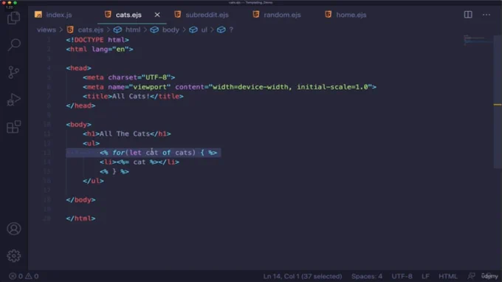Click the html lang="en" line
502x282 pixels.
coord(100,49)
